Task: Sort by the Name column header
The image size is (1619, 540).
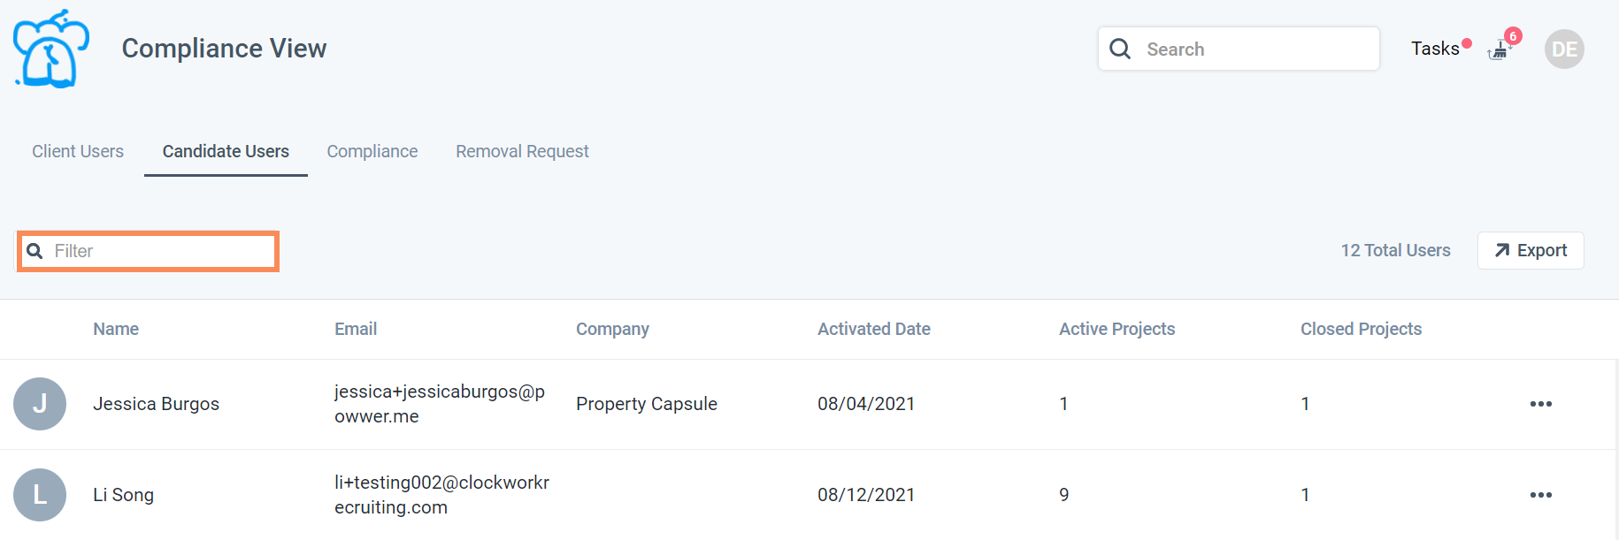Action: (116, 329)
